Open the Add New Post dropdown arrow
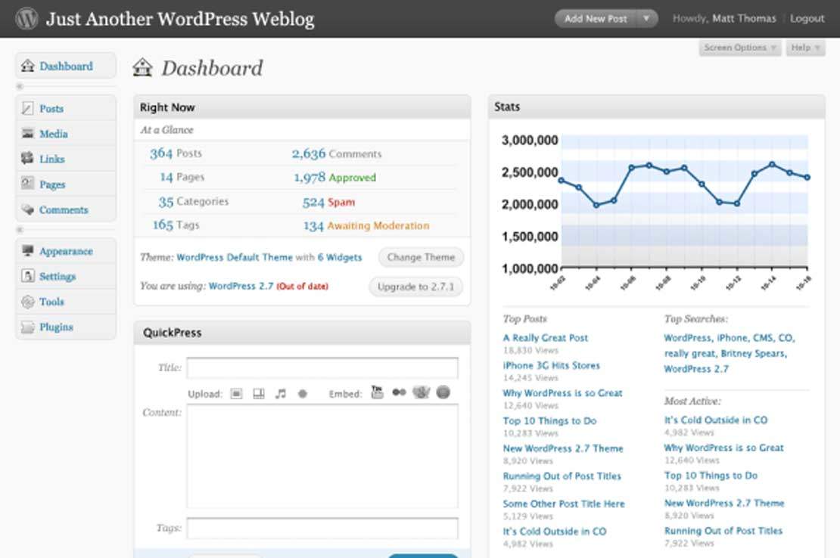840x558 pixels. point(646,19)
